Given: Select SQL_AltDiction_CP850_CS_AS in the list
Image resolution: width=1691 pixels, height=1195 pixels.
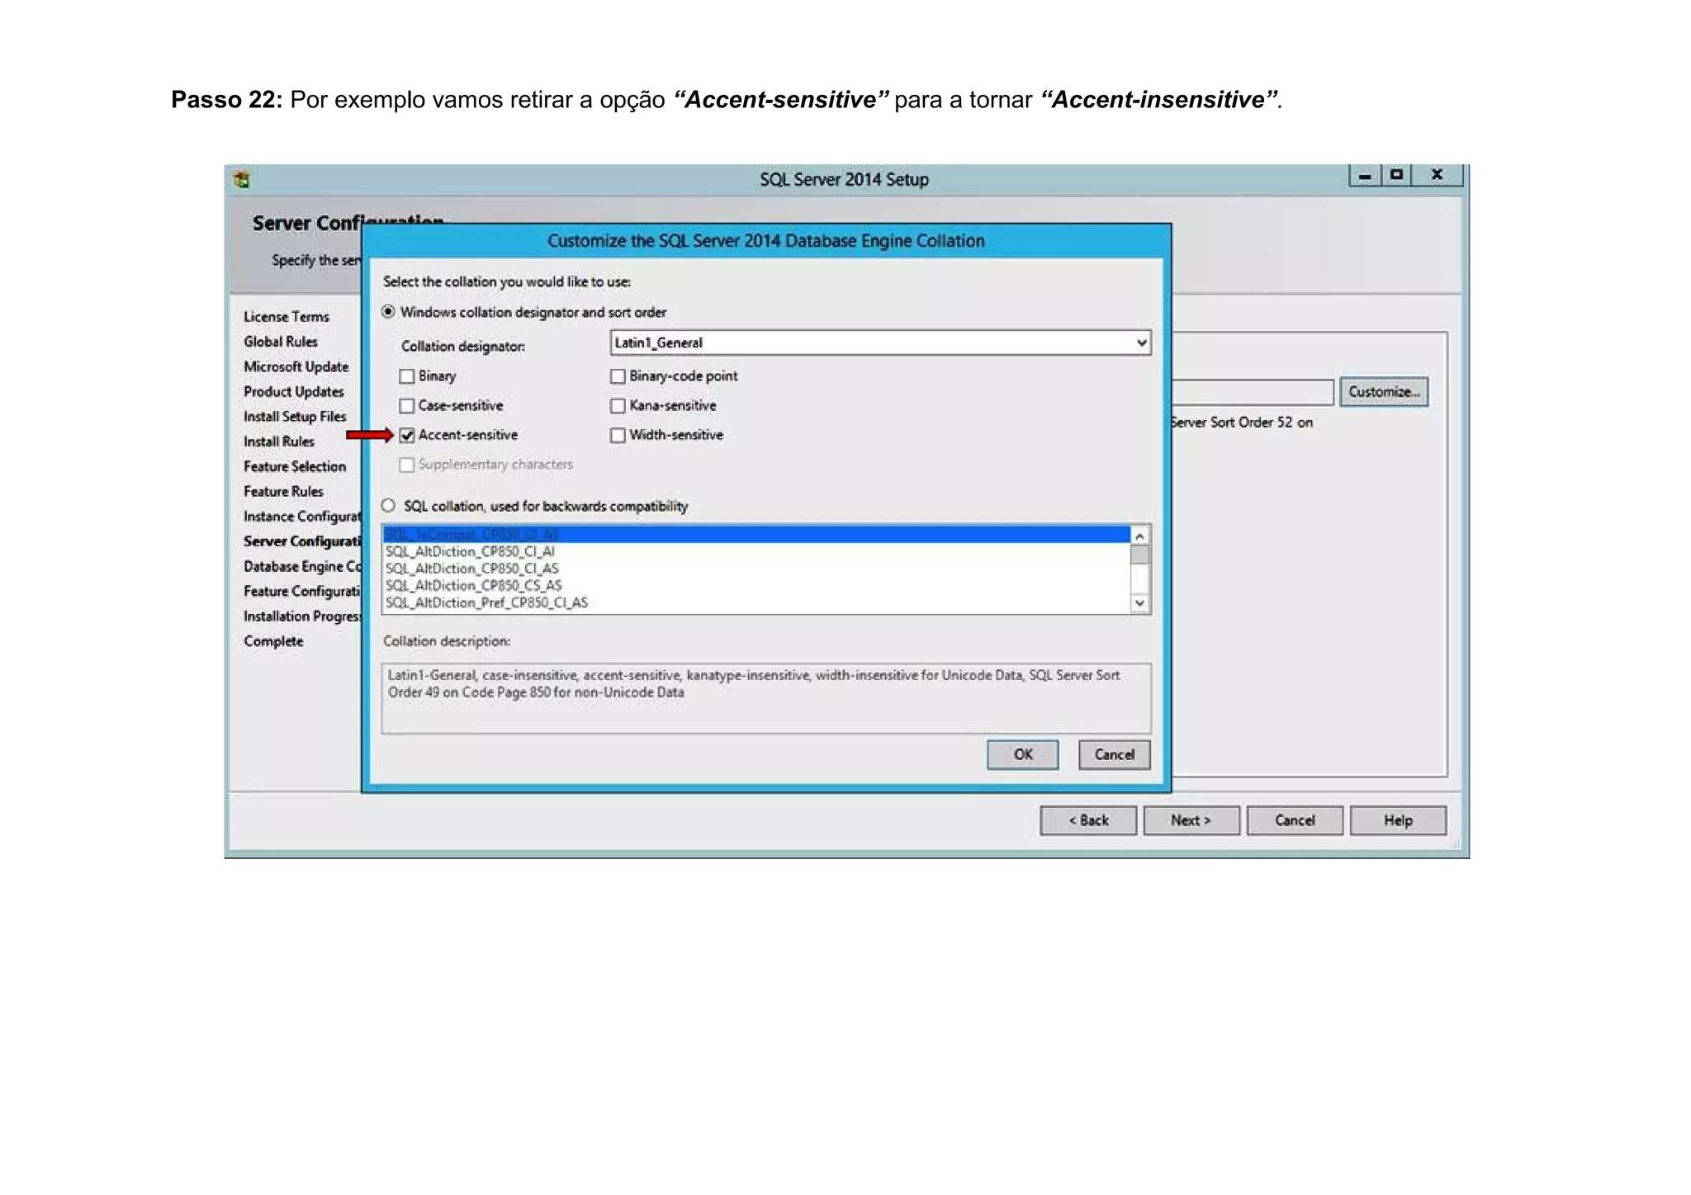Looking at the screenshot, I should click(x=473, y=585).
